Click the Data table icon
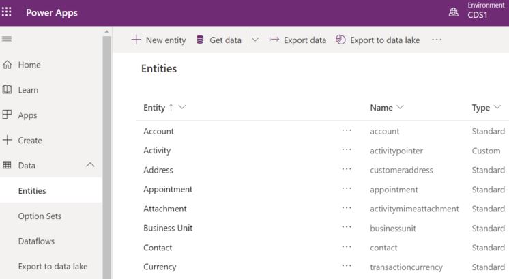Image resolution: width=509 pixels, height=279 pixels. coord(7,165)
